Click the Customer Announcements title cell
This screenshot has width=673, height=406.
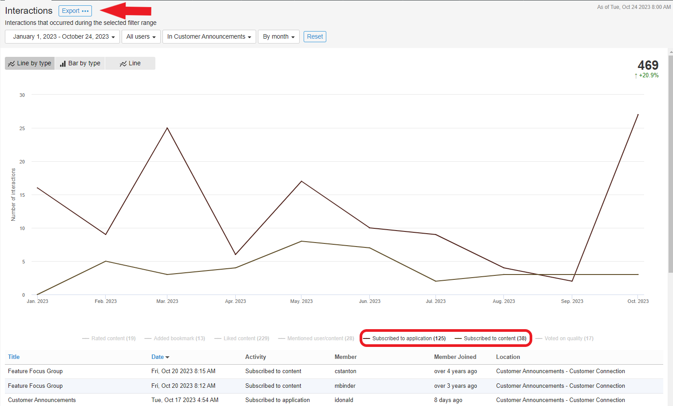click(x=42, y=400)
